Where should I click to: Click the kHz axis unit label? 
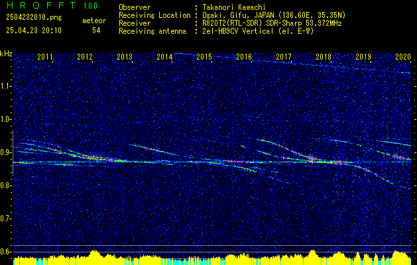(6, 54)
